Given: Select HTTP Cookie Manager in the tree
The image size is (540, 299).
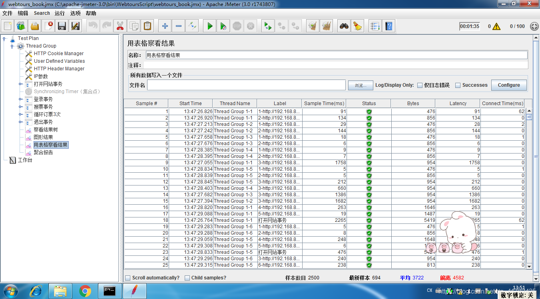Looking at the screenshot, I should click(59, 54).
